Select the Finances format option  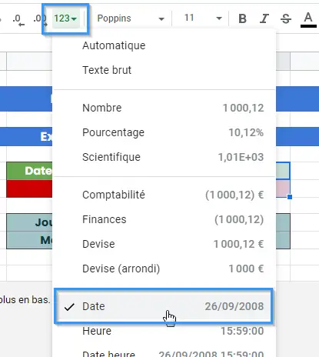point(164,219)
